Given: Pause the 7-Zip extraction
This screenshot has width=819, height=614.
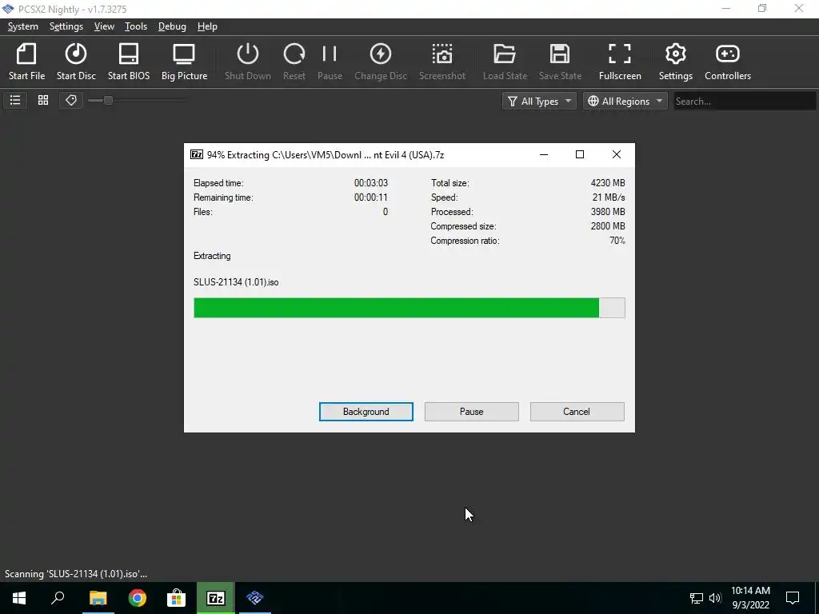Looking at the screenshot, I should click(472, 412).
